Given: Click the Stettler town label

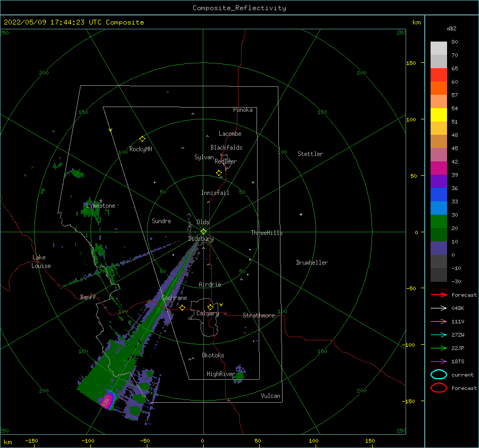Looking at the screenshot, I should point(310,154).
